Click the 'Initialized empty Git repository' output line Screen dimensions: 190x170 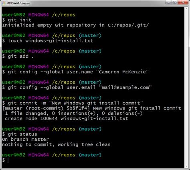[x=75, y=25]
